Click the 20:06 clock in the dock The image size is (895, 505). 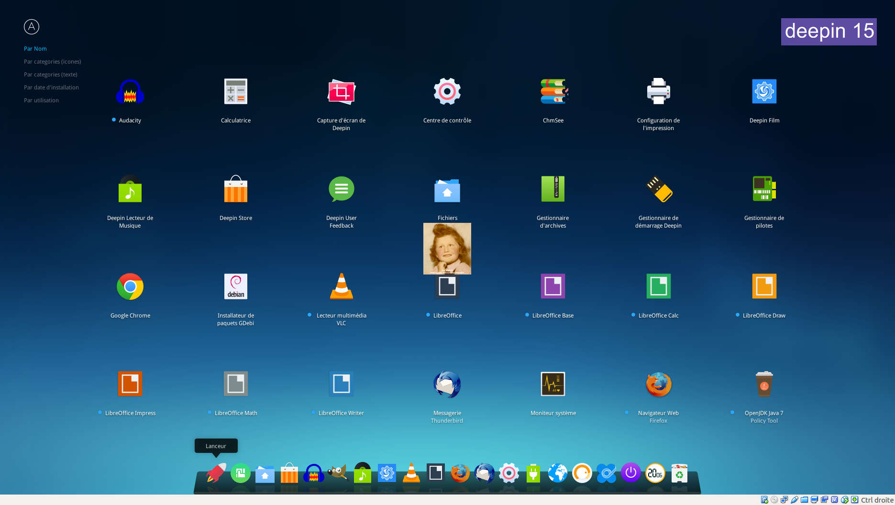pyautogui.click(x=655, y=473)
